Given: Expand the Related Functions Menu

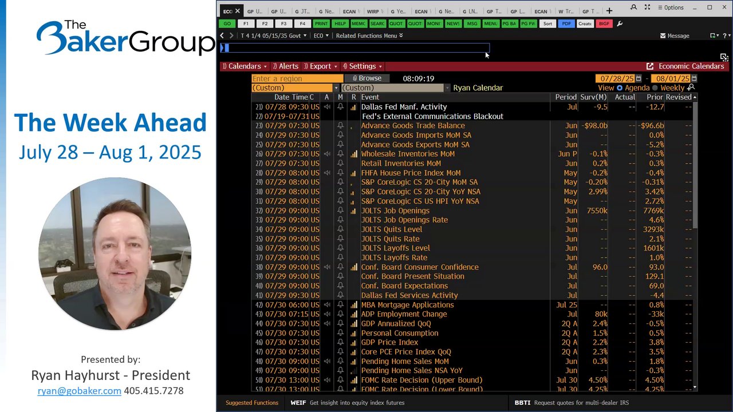Looking at the screenshot, I should [x=369, y=35].
